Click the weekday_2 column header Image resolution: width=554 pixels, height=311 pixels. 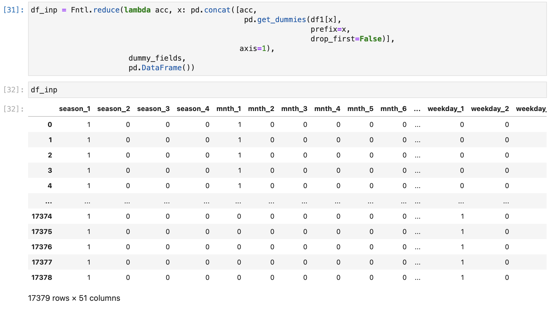(x=490, y=109)
